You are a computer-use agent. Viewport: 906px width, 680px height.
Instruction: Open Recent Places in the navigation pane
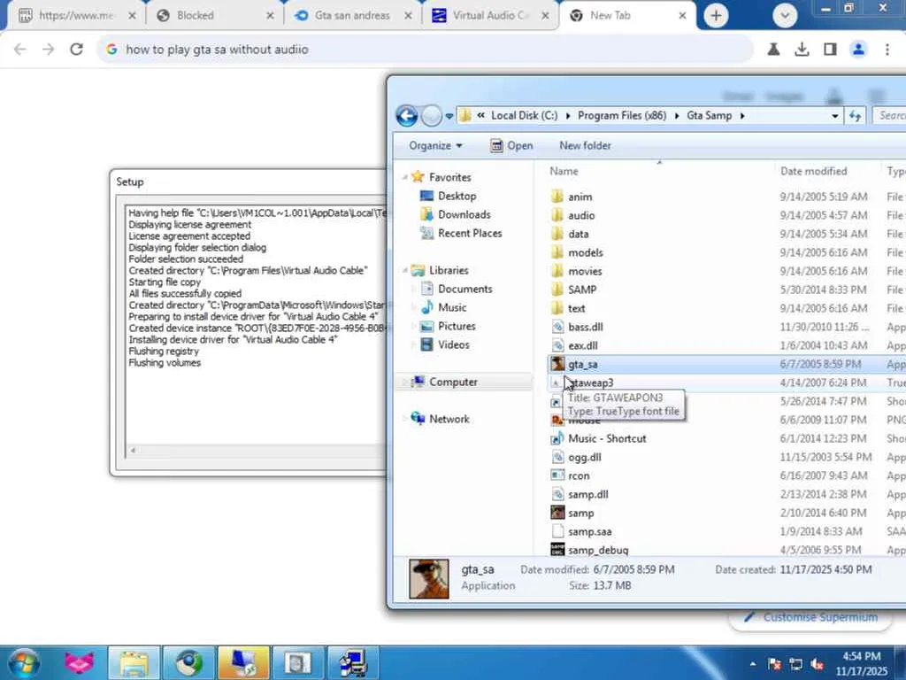click(x=470, y=233)
